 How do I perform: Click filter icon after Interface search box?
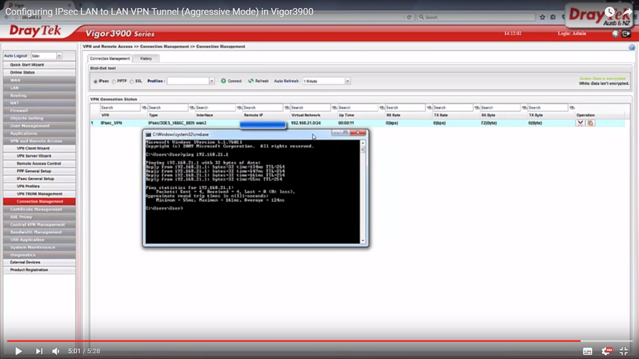coord(239,108)
